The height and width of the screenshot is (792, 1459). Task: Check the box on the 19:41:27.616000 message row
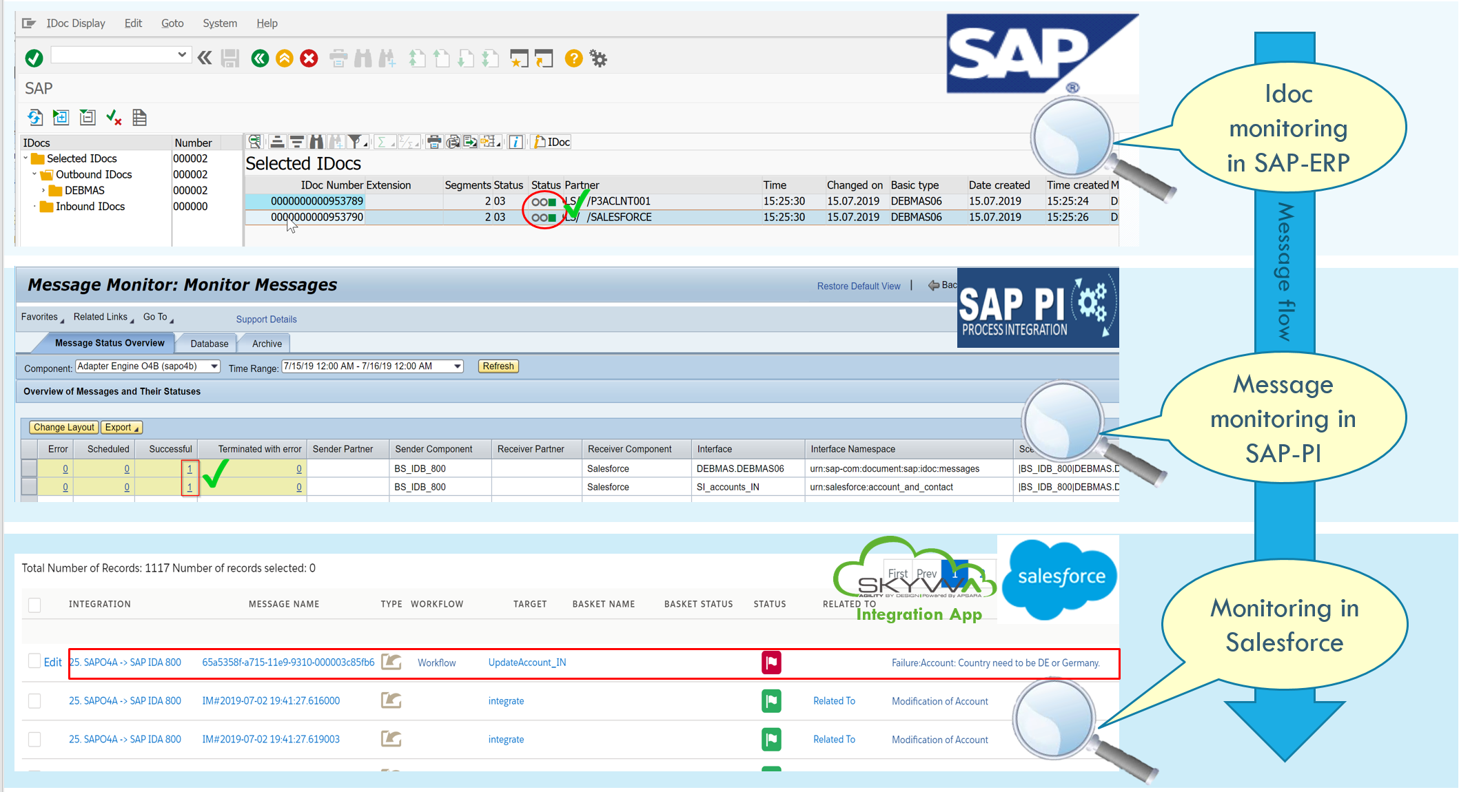34,700
